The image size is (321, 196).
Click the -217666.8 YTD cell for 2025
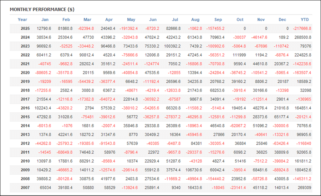point(301,28)
